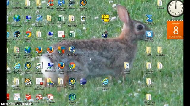Open the yellow Winplot shortcut

tap(105, 19)
